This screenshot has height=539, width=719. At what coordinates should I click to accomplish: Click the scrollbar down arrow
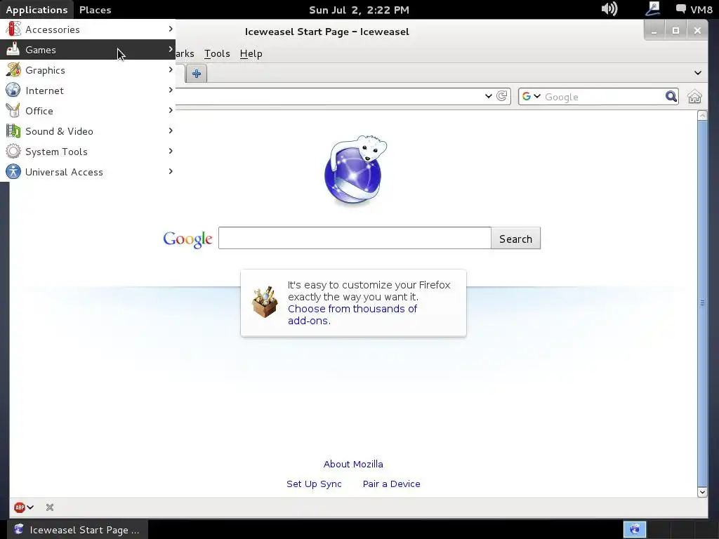(x=702, y=492)
